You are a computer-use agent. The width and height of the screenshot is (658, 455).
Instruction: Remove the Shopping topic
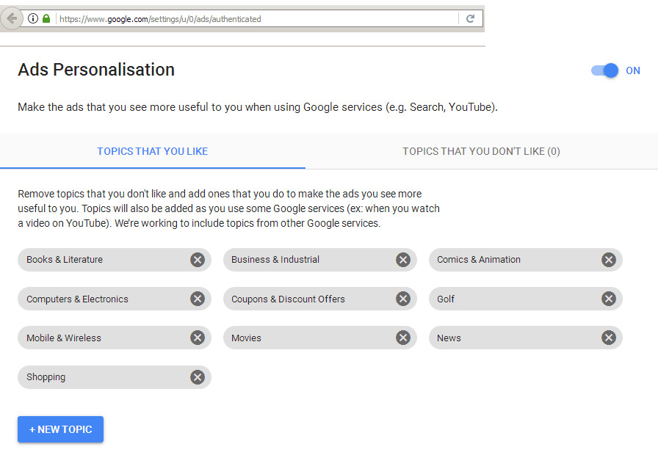(197, 376)
